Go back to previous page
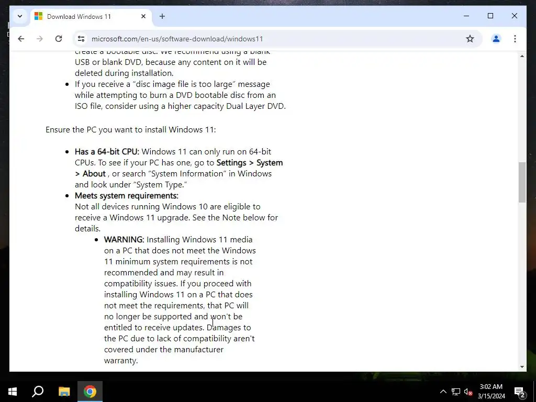 [x=21, y=39]
